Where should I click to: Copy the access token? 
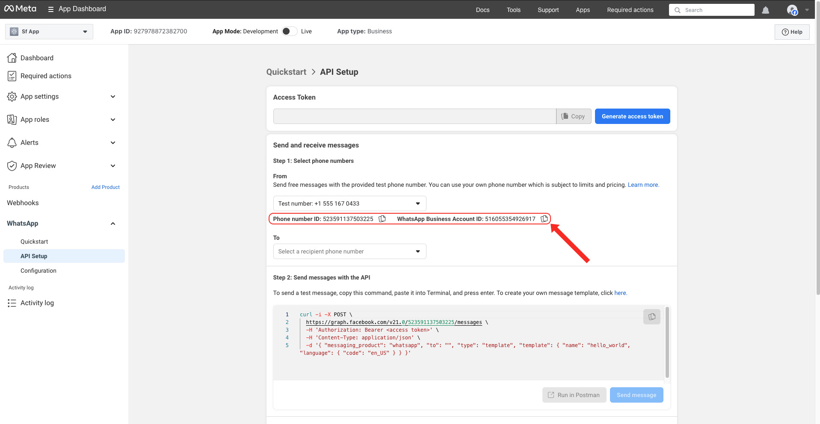point(573,116)
